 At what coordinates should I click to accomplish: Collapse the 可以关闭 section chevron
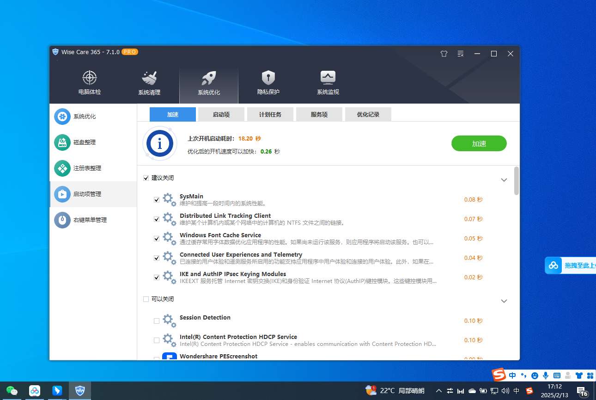(x=504, y=301)
